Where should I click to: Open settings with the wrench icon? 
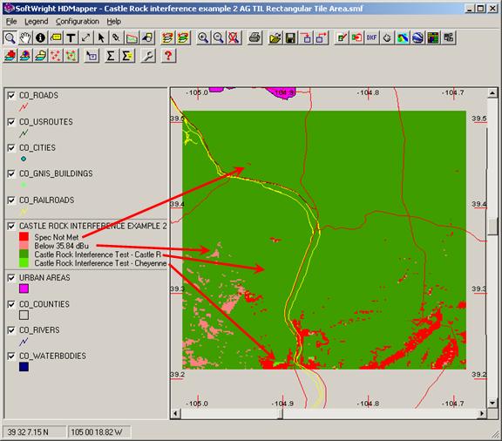coord(148,56)
